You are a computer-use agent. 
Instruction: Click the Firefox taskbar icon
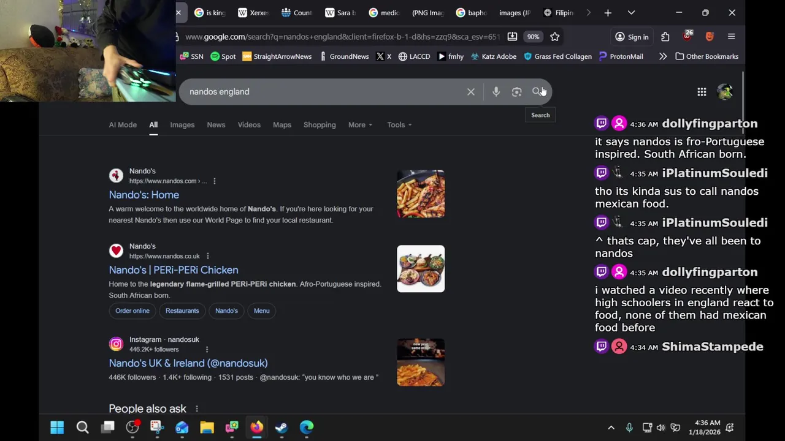[x=256, y=427]
